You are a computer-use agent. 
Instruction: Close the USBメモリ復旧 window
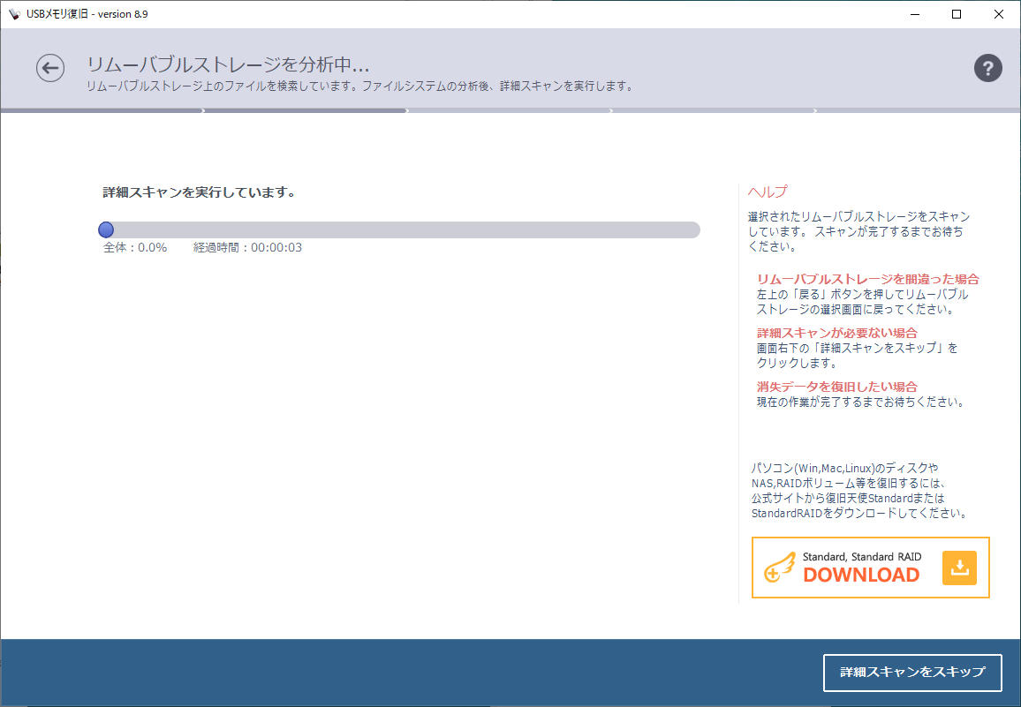tap(999, 13)
